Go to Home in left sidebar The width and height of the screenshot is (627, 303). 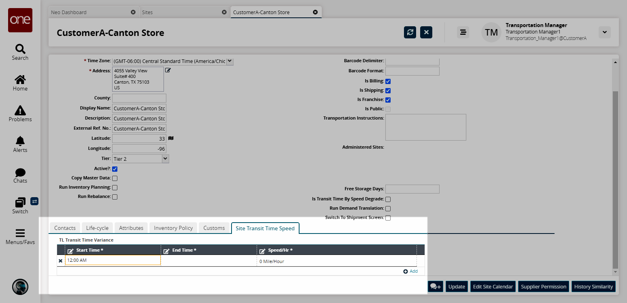click(x=20, y=80)
